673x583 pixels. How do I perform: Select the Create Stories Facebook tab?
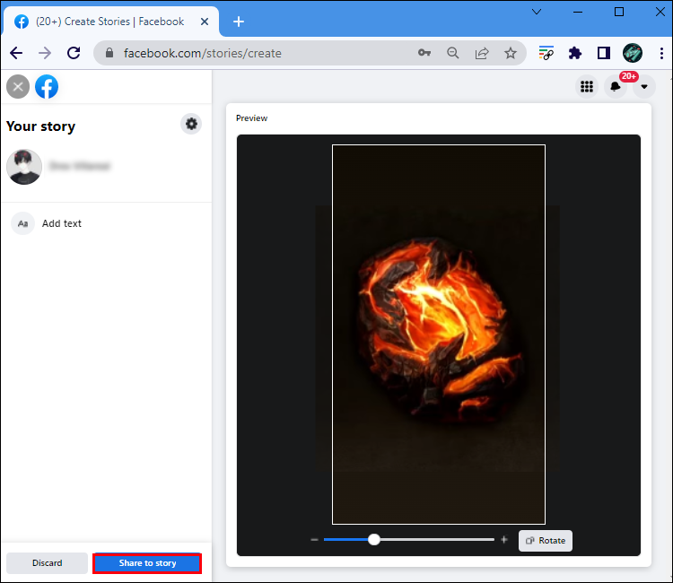point(108,22)
